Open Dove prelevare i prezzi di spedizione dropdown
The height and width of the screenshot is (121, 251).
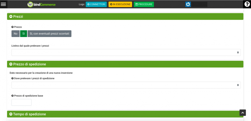(x=126, y=85)
